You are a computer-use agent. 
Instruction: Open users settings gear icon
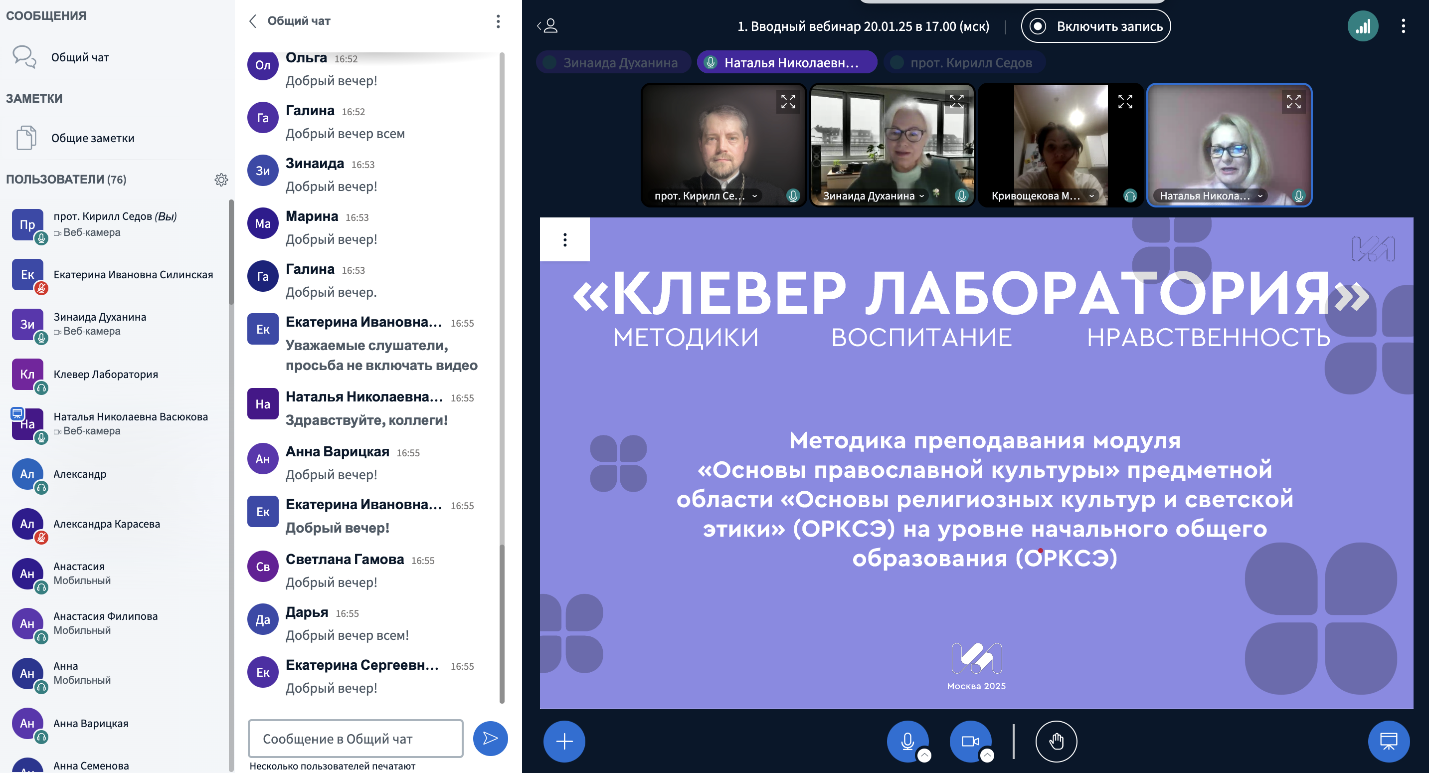pos(221,179)
